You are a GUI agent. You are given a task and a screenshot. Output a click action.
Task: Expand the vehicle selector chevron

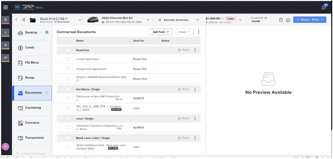[x=148, y=20]
